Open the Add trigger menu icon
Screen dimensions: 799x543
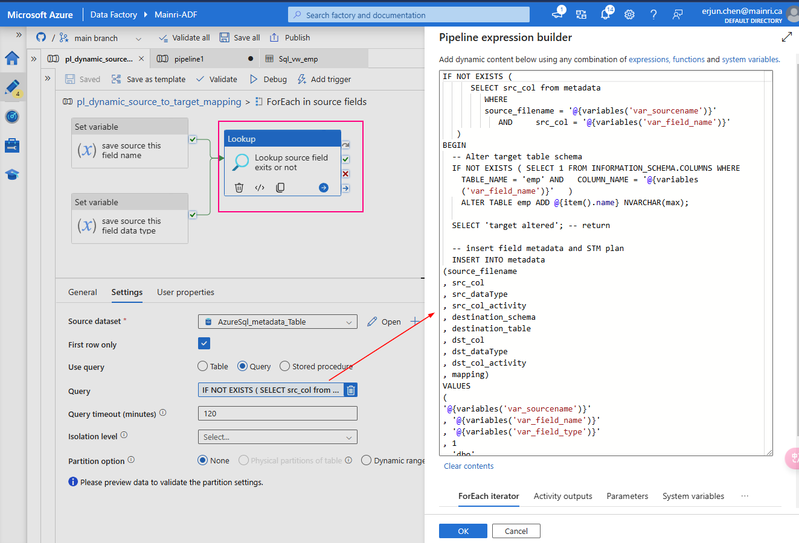coord(301,79)
